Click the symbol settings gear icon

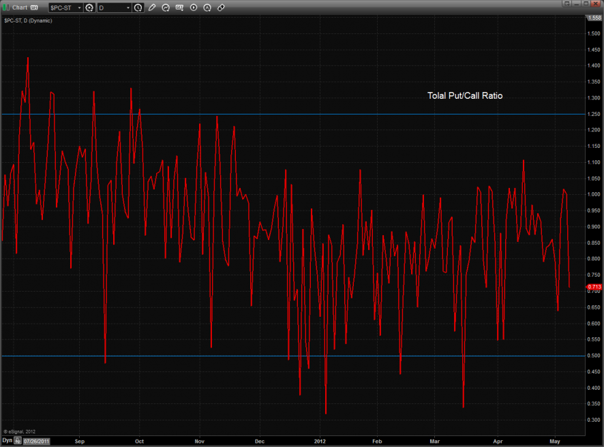point(89,7)
